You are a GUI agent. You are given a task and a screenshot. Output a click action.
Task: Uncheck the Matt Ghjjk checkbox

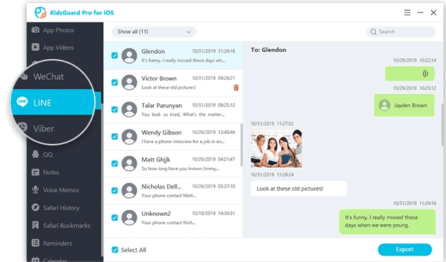pos(114,163)
